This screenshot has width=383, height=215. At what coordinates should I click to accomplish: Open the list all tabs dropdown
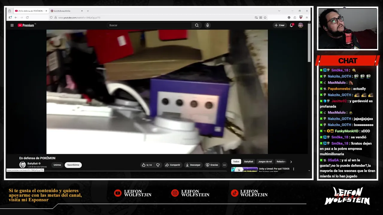(279, 11)
